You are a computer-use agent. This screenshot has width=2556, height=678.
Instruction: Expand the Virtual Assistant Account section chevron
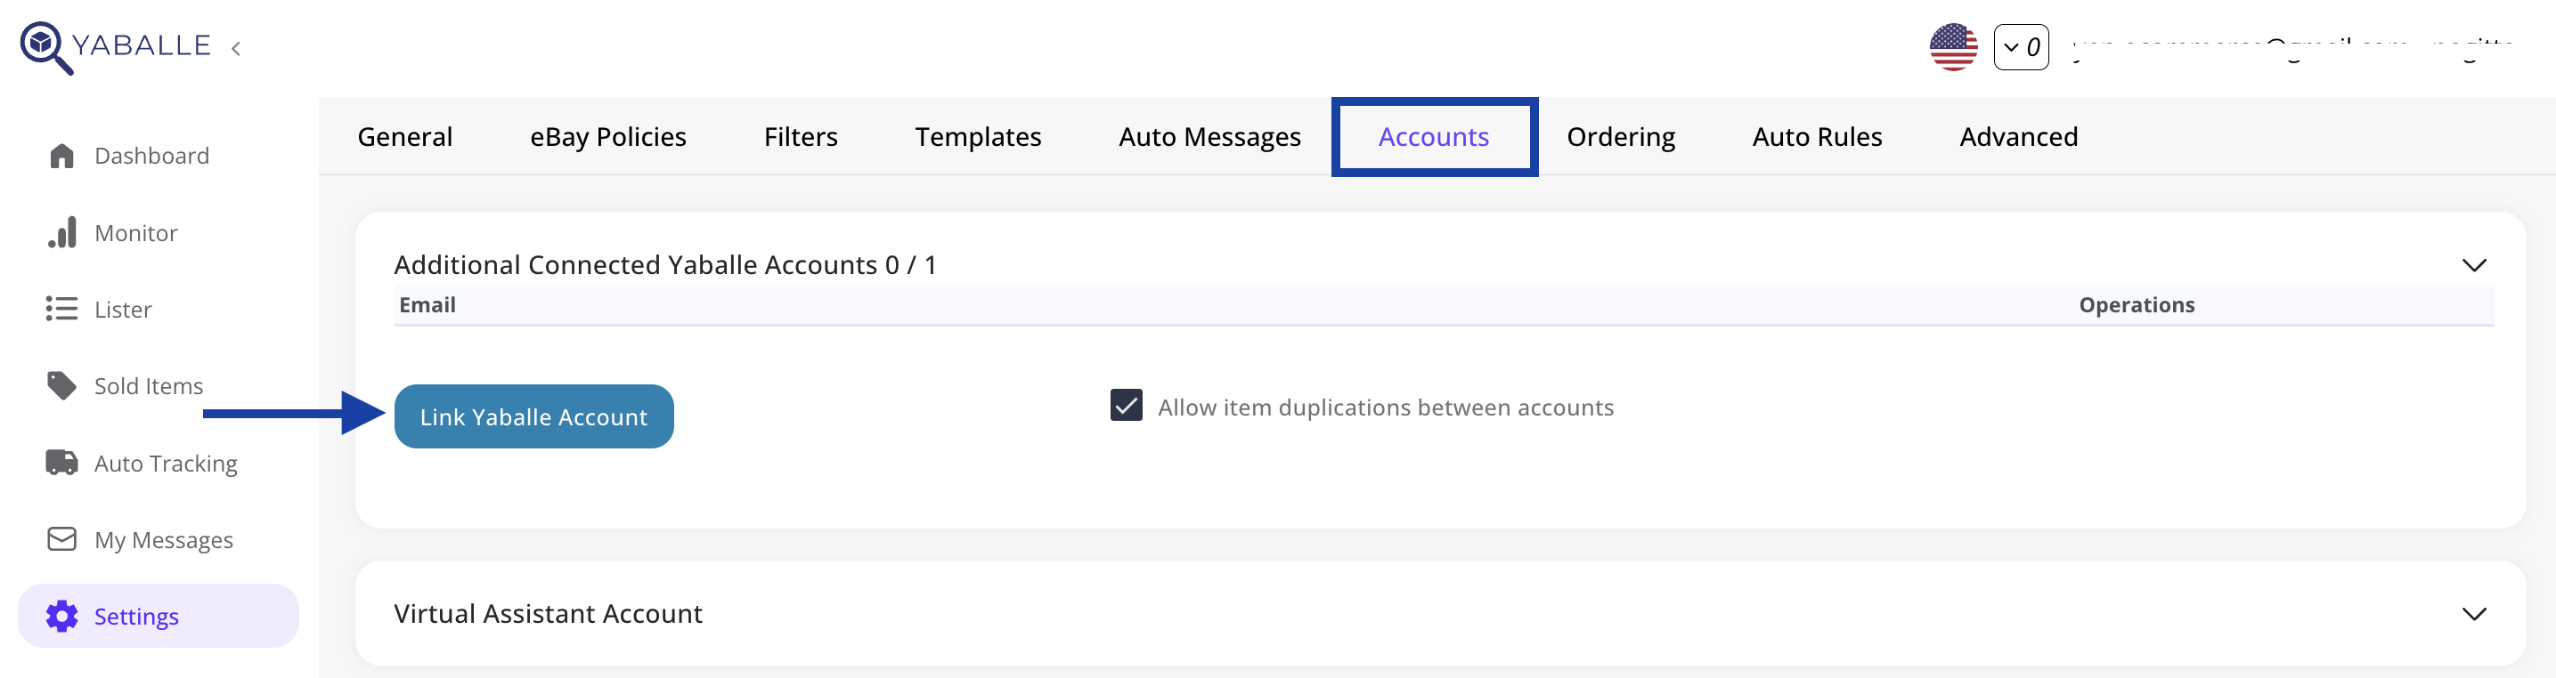tap(2474, 614)
